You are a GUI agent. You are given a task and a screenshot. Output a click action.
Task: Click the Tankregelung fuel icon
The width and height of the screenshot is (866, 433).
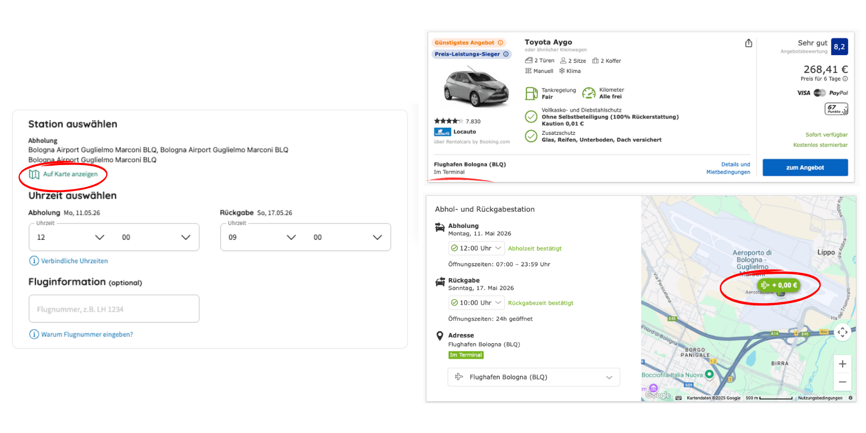(532, 94)
